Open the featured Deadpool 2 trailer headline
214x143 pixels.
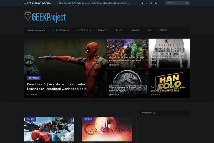tap(57, 87)
